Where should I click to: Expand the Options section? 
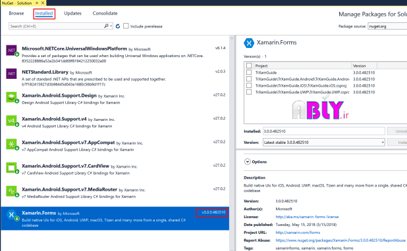point(248,162)
